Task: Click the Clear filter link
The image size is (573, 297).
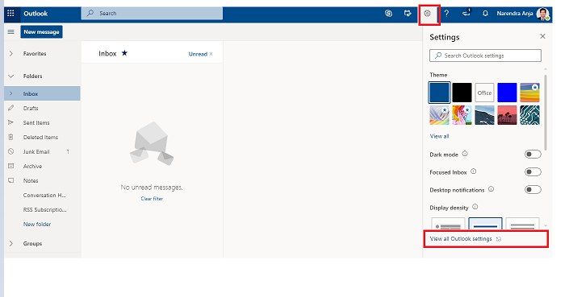Action: pos(152,199)
